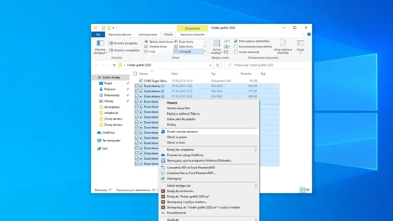Enable the Rozszerzenia nazw plików checkbox
This screenshot has width=393, height=221.
[x=236, y=47]
